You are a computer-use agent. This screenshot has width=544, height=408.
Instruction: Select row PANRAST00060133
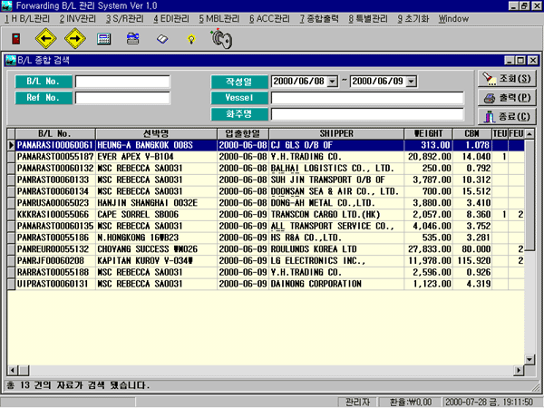pos(266,180)
